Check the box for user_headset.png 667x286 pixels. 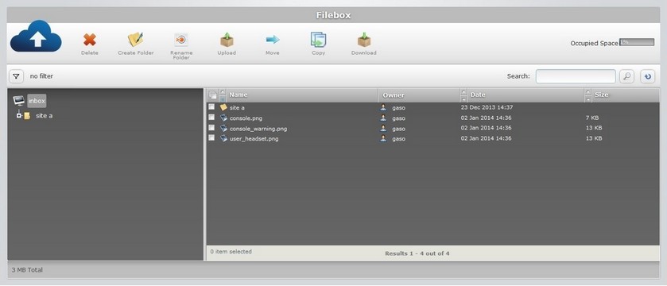(x=211, y=137)
